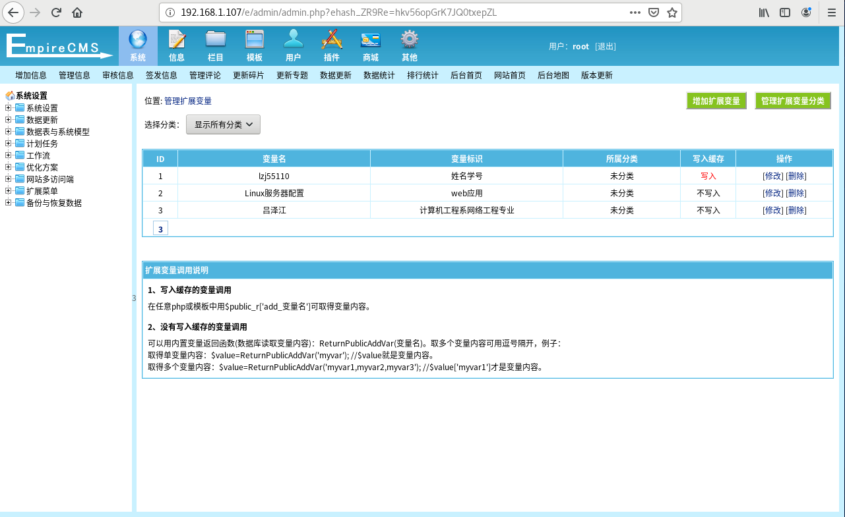Click folder icon next to 计划任务

coord(20,144)
